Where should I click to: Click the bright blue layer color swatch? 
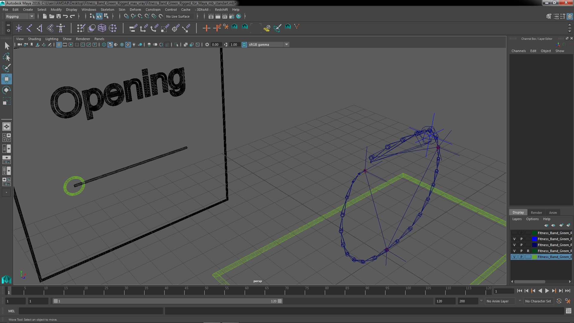click(534, 239)
